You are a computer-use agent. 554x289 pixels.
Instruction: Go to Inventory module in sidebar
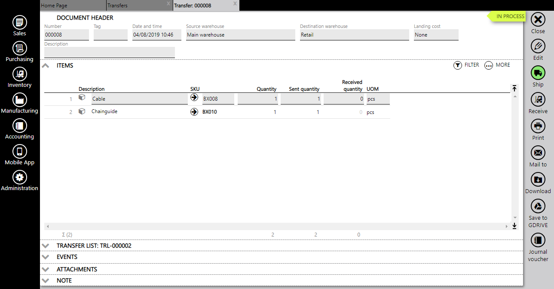tap(20, 74)
